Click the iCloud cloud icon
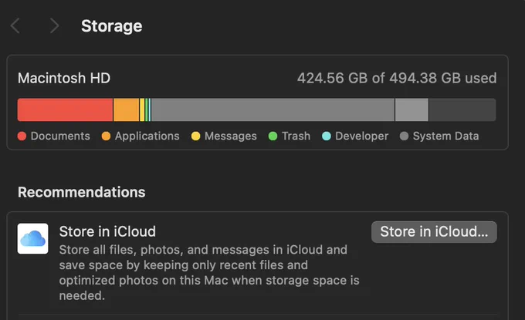The height and width of the screenshot is (320, 525). point(32,239)
